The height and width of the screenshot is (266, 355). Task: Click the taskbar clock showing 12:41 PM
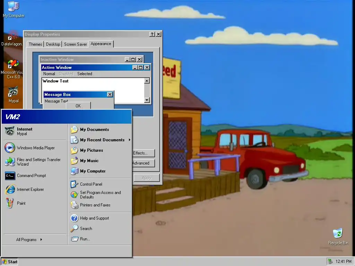tap(344, 261)
